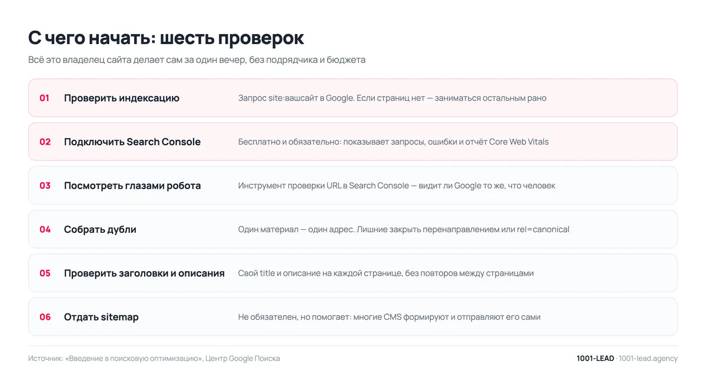Viewport: 706px width, 388px height.
Task: Click "Проверить индексацию" row title
Action: point(122,98)
